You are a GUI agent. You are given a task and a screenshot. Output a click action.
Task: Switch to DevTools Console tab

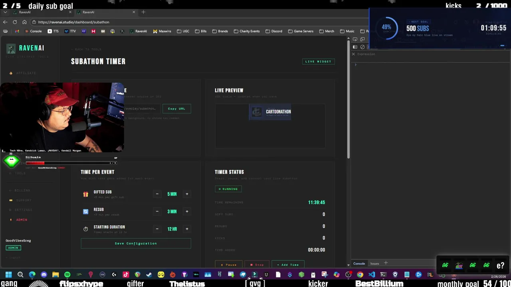(359, 263)
